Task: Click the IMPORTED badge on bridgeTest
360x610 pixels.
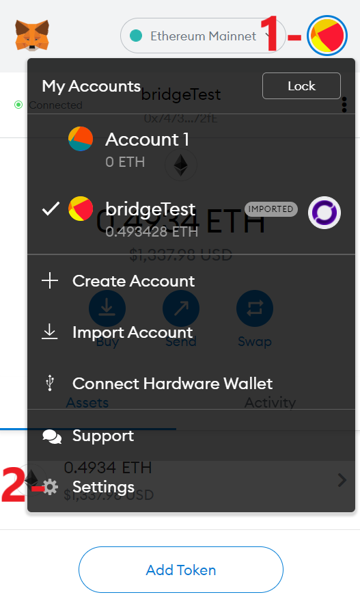Action: (271, 209)
